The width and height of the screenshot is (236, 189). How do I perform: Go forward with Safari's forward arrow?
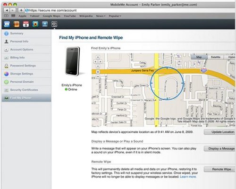click(13, 10)
